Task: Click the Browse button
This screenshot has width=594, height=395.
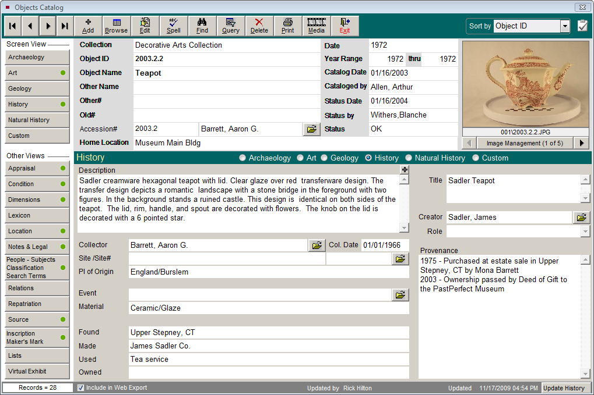Action: tap(116, 26)
